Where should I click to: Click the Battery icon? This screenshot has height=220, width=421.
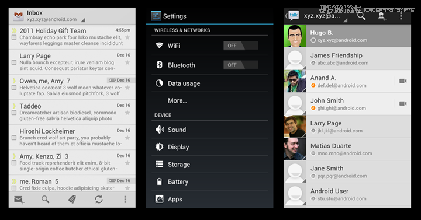(160, 181)
